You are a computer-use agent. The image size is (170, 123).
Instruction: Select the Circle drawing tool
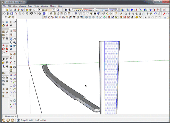3,35
